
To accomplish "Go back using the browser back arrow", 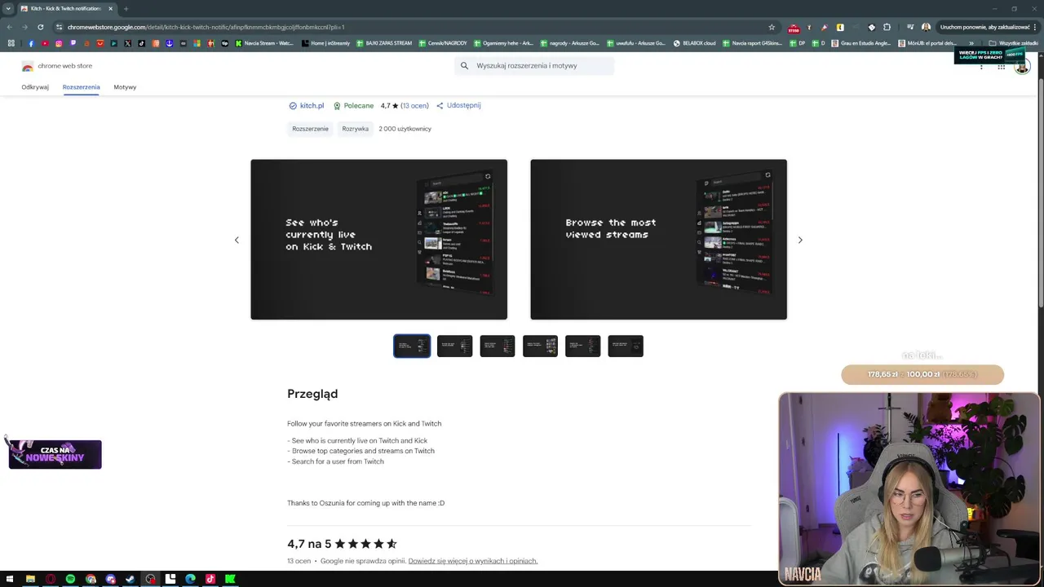I will (9, 27).
